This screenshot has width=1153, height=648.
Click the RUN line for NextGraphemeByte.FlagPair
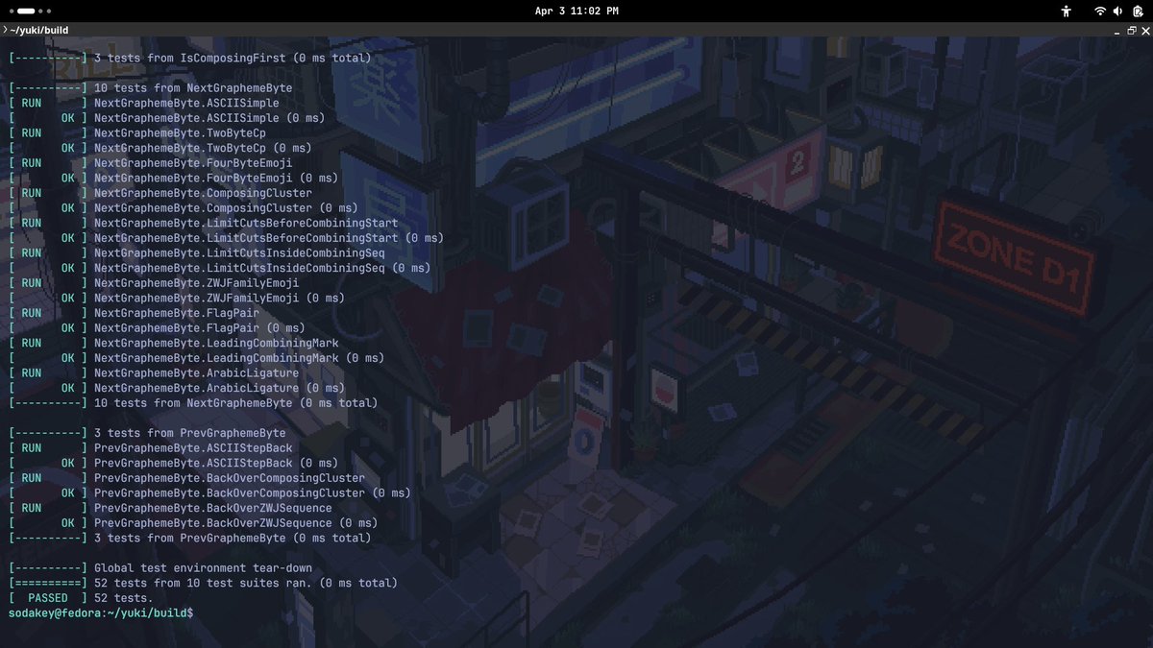click(x=134, y=313)
